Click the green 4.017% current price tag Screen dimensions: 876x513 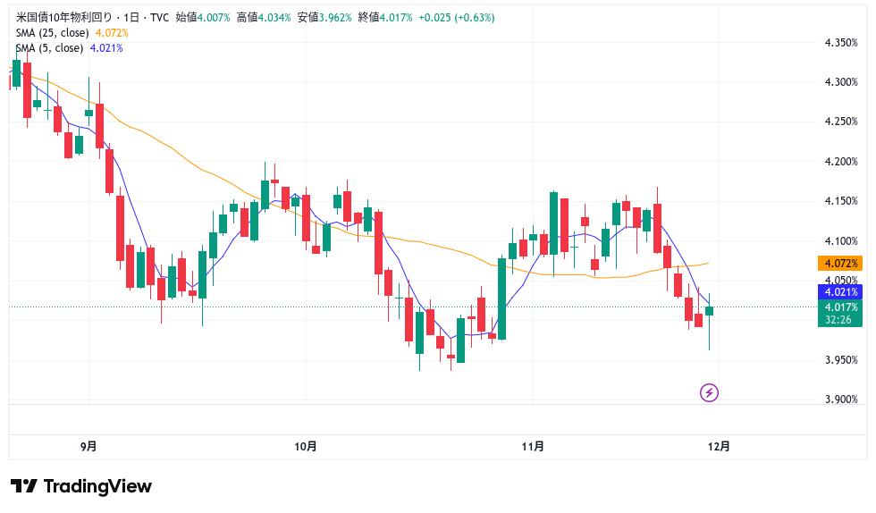839,307
